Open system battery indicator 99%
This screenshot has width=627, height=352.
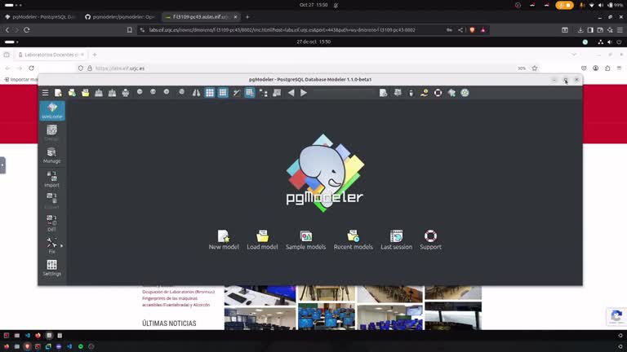coord(615,5)
